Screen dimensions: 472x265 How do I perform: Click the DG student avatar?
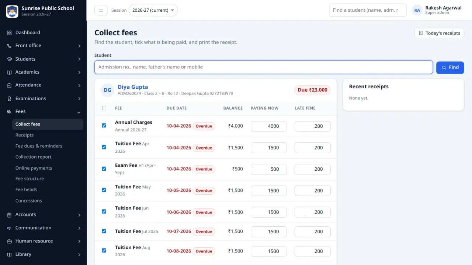click(107, 90)
